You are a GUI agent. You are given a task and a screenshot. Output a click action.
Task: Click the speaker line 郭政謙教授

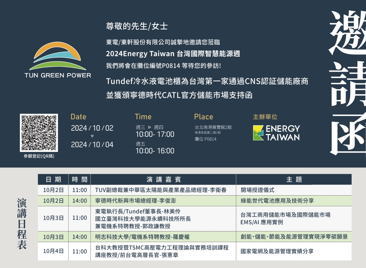click(133, 226)
